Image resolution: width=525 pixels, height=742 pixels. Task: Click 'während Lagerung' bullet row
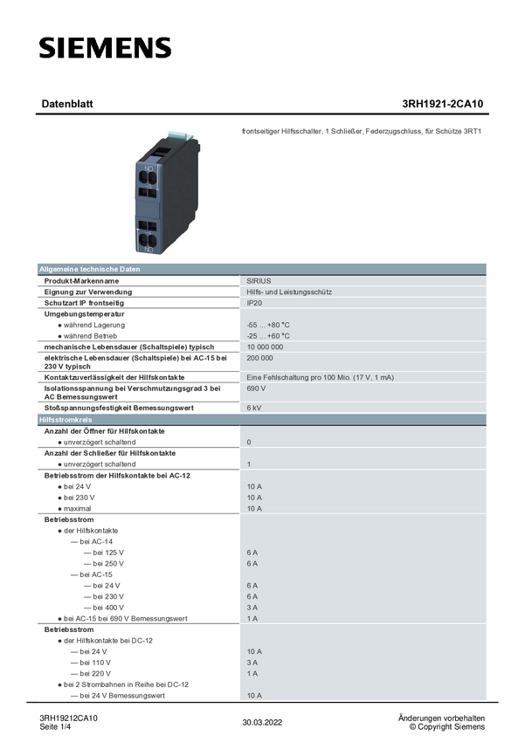(92, 325)
